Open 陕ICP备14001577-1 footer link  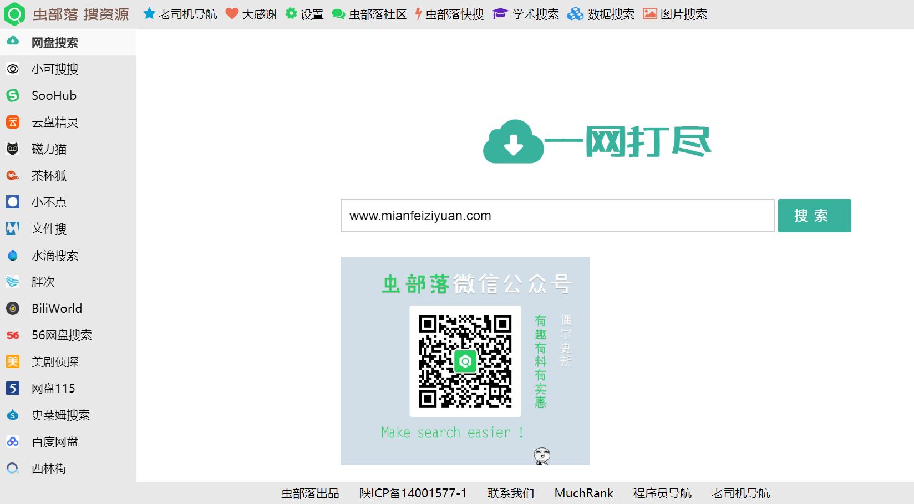coord(413,493)
